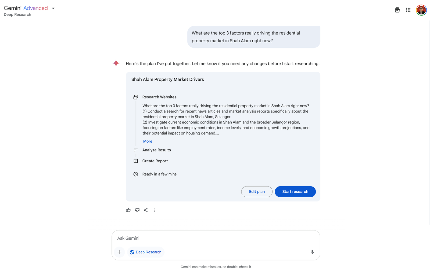Viewport: 430px width, 272px height.
Task: Click the Ask Gemini input field
Action: click(216, 238)
